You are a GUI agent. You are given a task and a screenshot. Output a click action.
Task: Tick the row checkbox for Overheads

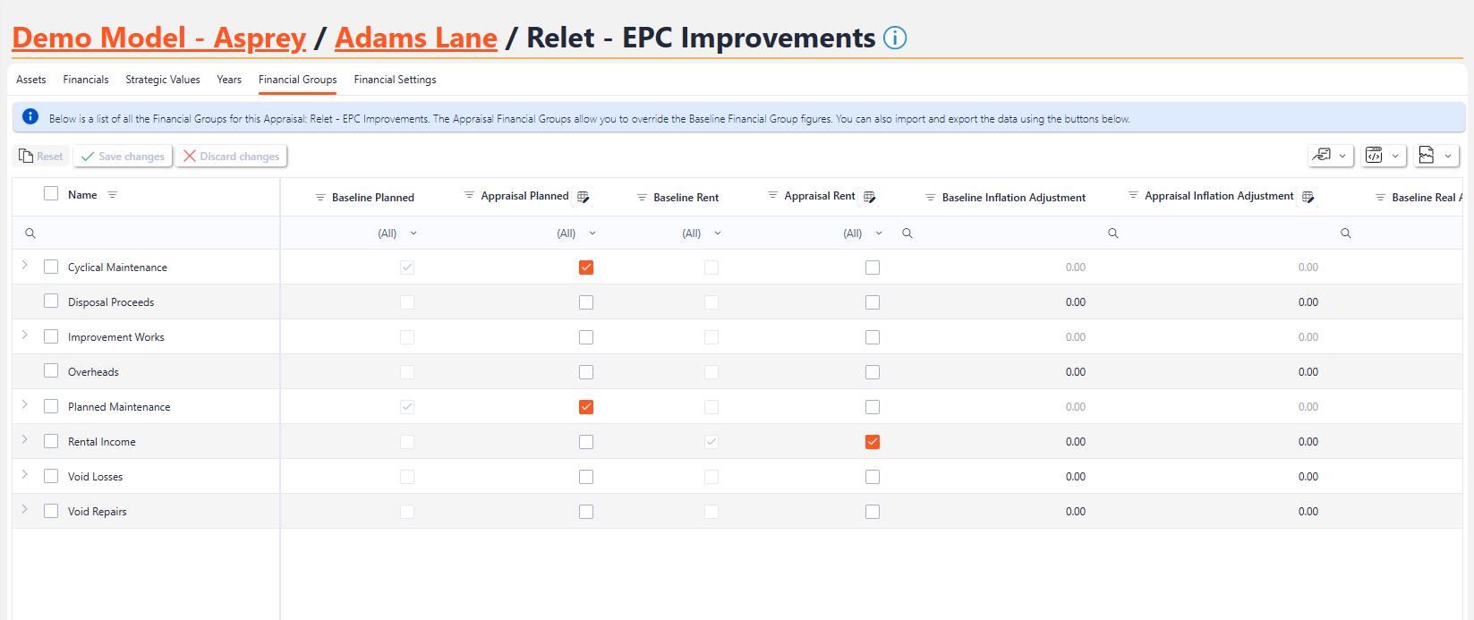click(x=51, y=371)
